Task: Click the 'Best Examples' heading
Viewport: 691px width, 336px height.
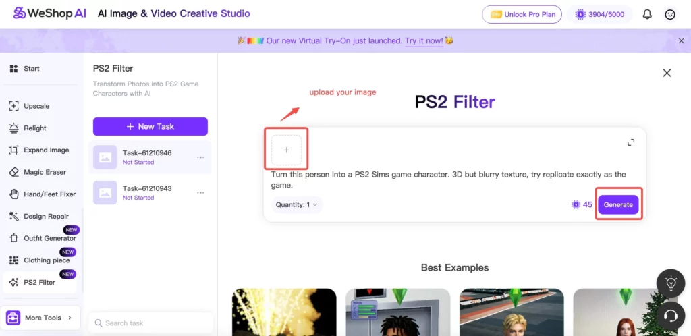Action: pyautogui.click(x=455, y=267)
